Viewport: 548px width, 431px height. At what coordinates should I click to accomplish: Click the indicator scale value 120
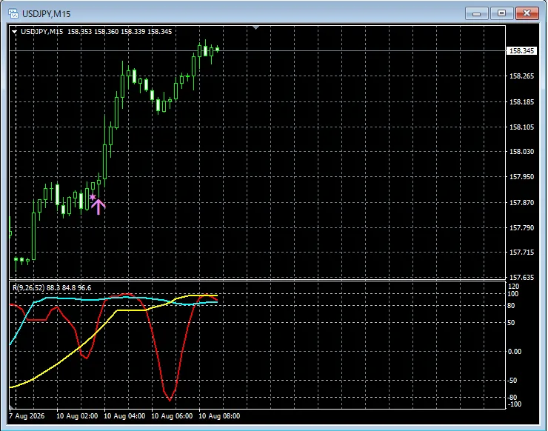click(513, 287)
